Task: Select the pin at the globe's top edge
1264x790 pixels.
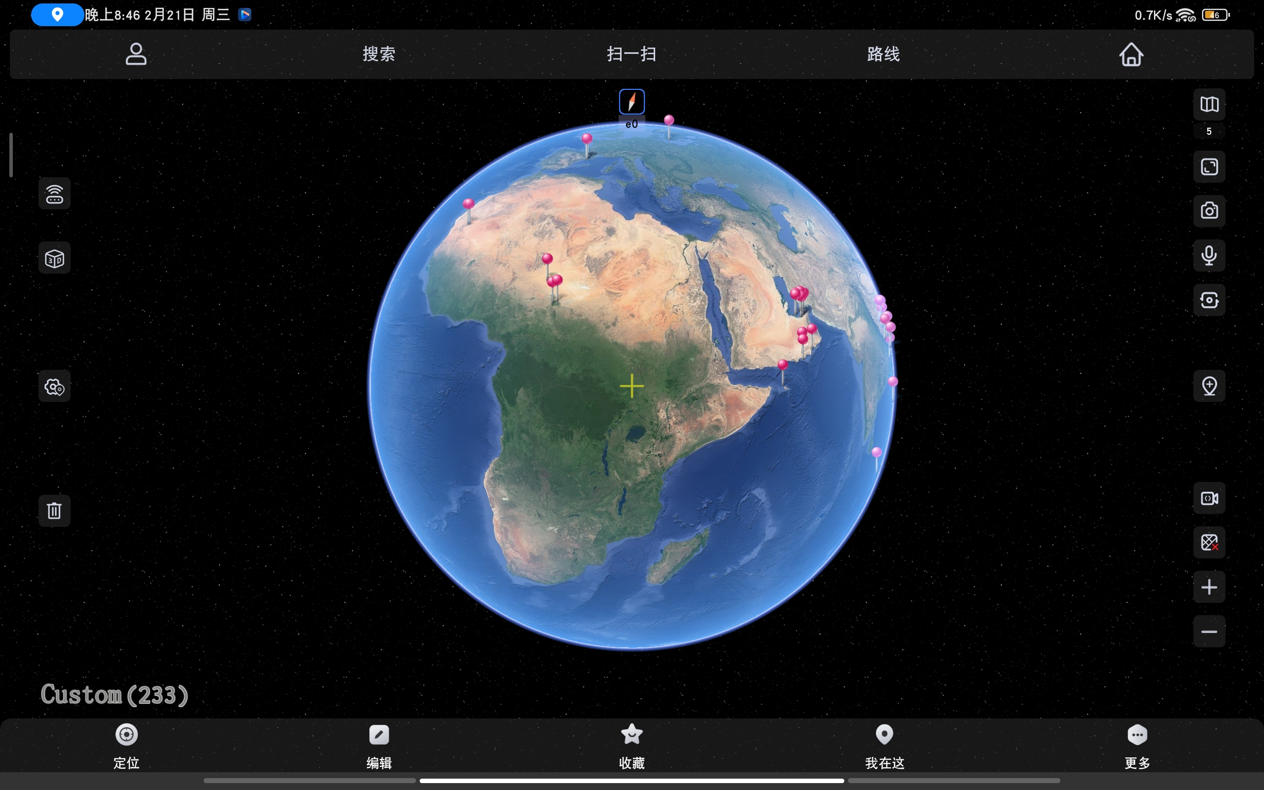Action: point(669,127)
